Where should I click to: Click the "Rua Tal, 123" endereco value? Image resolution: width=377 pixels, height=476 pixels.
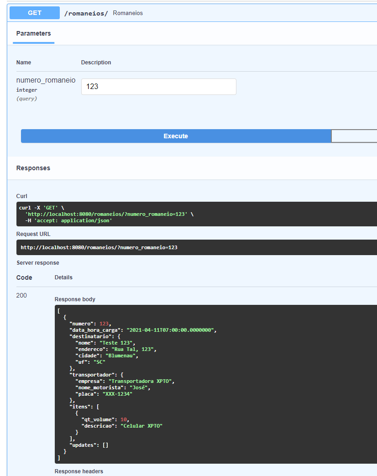133,349
